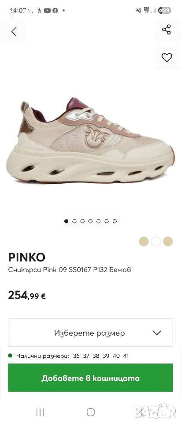
Task: Tap the Android recent apps icon
Action: coord(40,412)
